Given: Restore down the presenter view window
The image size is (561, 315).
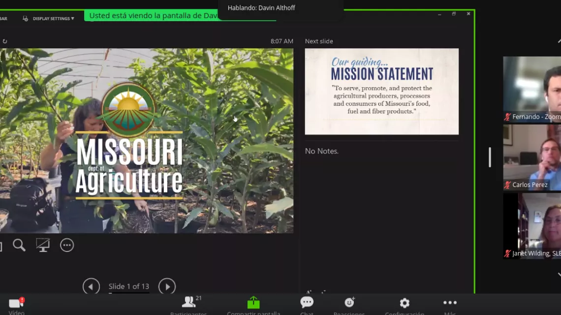Looking at the screenshot, I should point(454,14).
